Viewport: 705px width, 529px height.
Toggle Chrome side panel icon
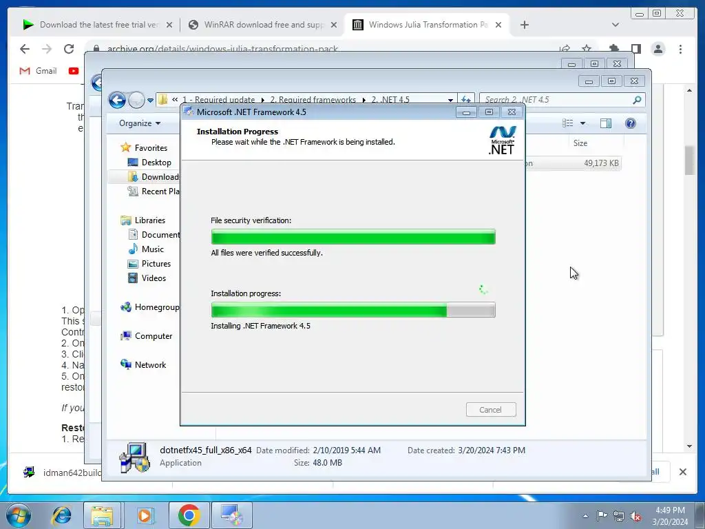click(x=635, y=49)
